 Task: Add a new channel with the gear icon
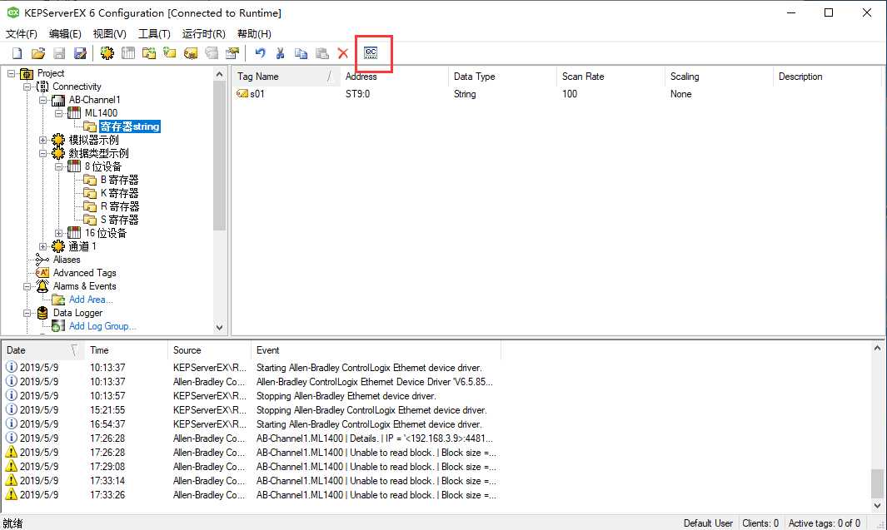click(107, 53)
